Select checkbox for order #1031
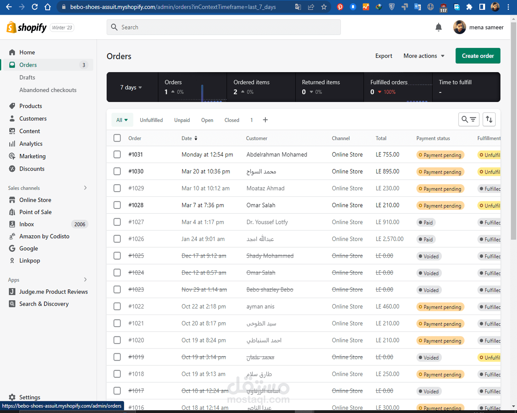 (117, 154)
